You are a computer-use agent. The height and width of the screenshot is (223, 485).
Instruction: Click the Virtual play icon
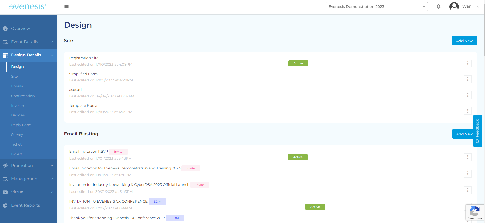(x=5, y=192)
